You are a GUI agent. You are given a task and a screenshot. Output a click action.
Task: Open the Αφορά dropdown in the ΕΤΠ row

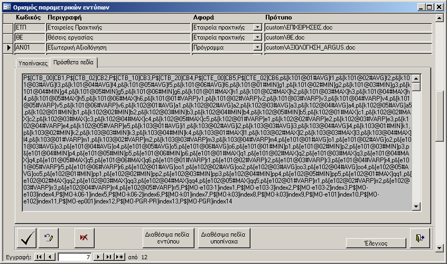tap(257, 27)
